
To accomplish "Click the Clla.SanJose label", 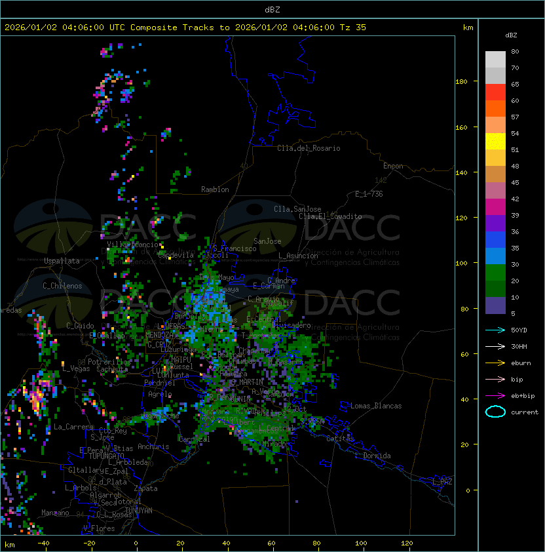I will [297, 209].
